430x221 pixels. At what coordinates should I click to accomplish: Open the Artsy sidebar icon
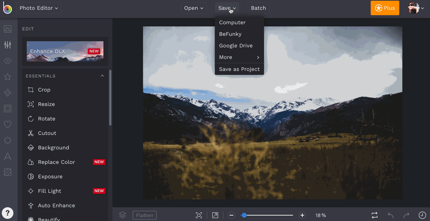[8, 93]
